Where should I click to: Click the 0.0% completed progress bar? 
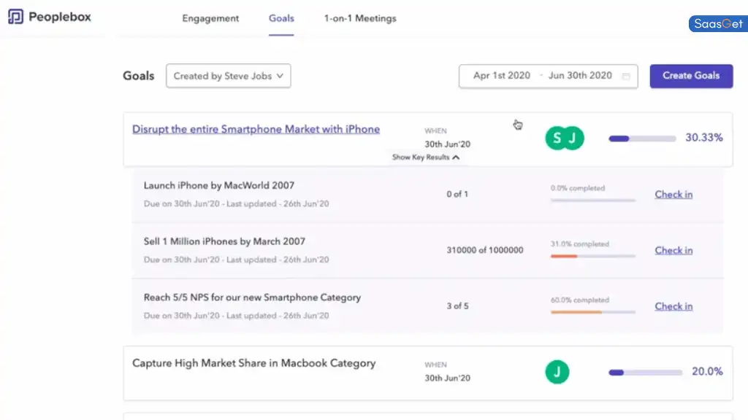coord(593,200)
